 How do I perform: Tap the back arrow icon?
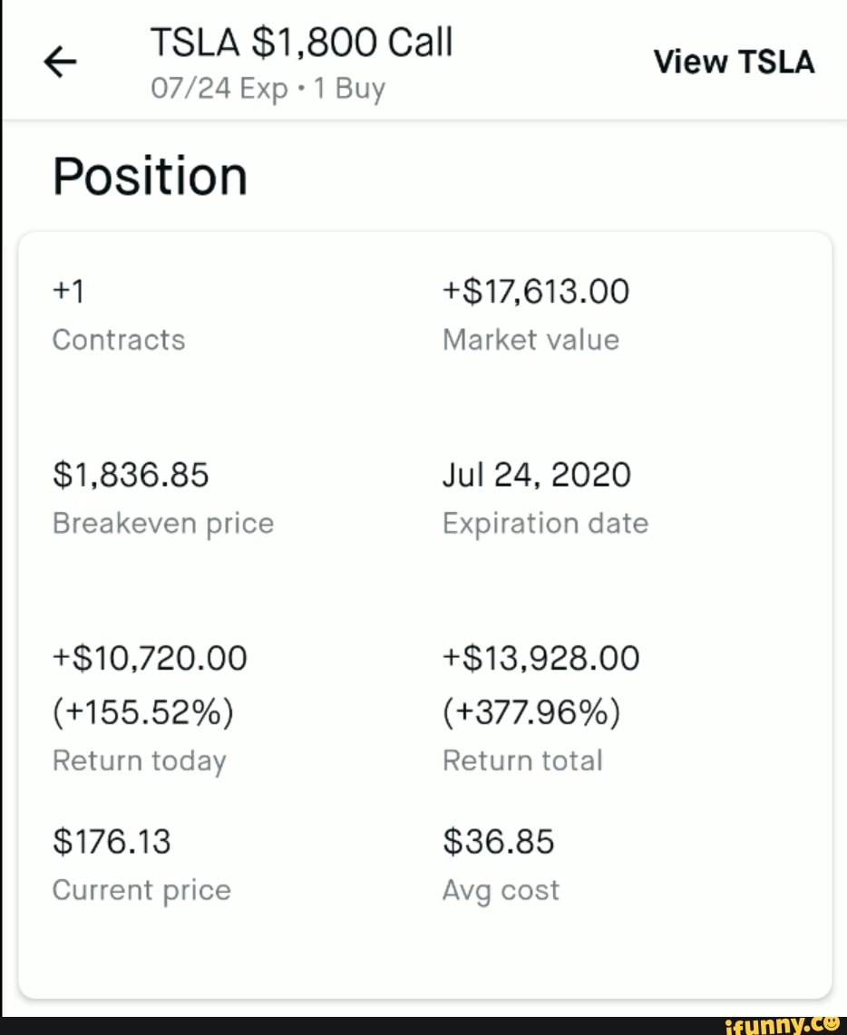coord(60,62)
